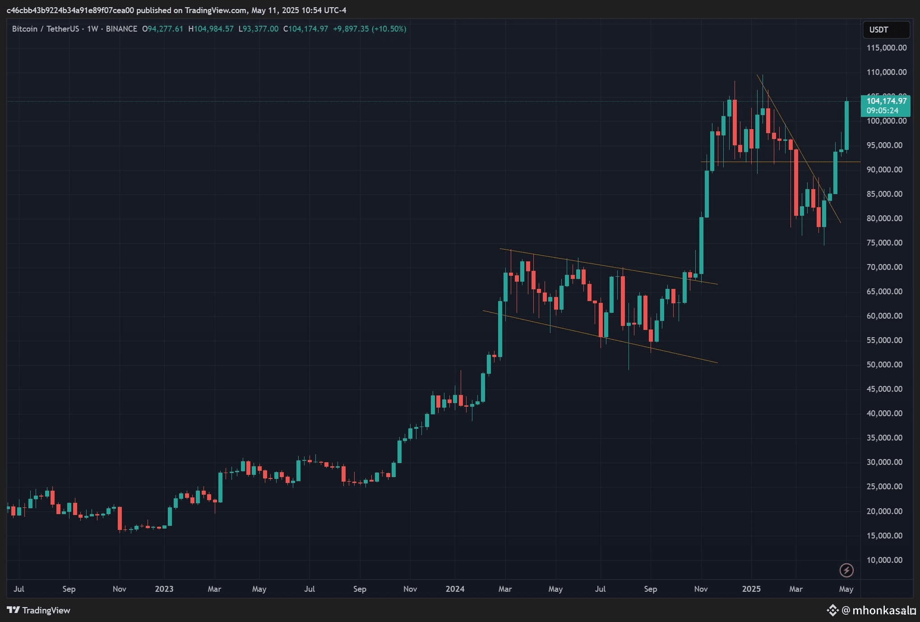The width and height of the screenshot is (920, 622).
Task: Click the high value H104,984.57
Action: click(x=211, y=29)
